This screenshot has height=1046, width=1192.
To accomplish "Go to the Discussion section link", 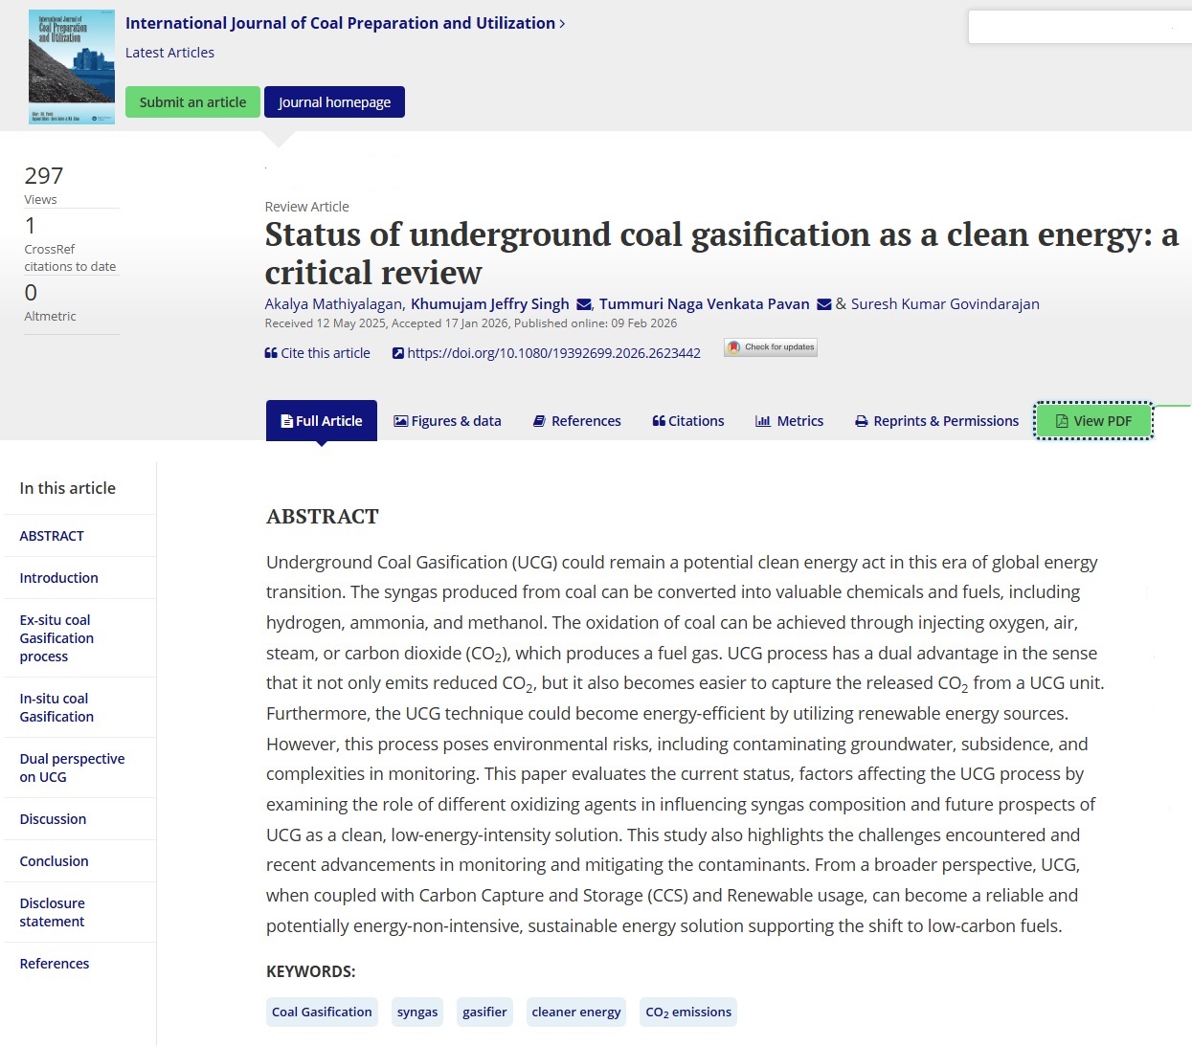I will coord(53,819).
